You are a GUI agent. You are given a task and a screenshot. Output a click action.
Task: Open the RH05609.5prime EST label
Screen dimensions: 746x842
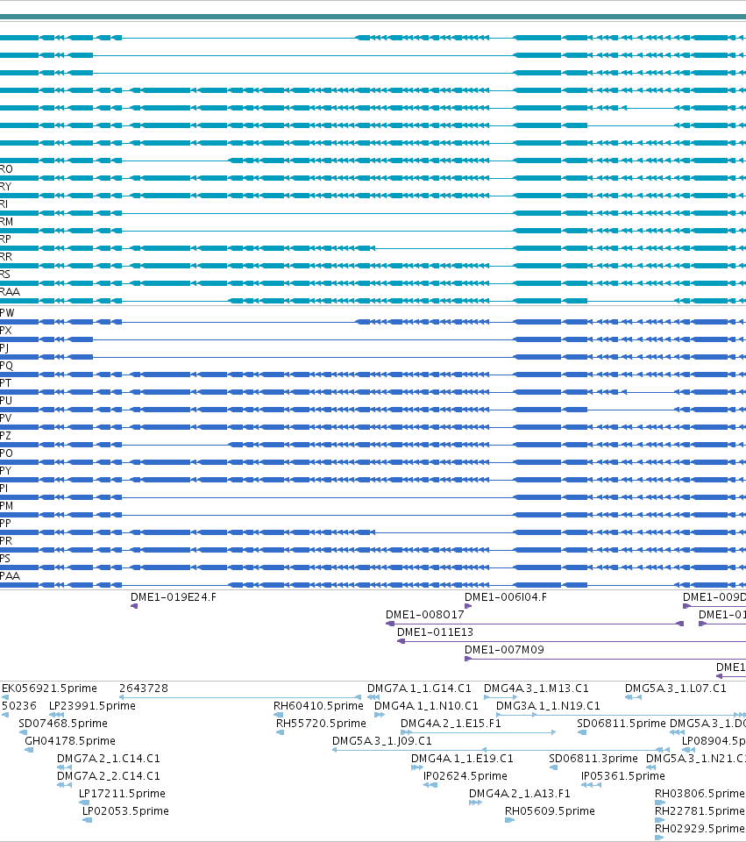pyautogui.click(x=550, y=812)
